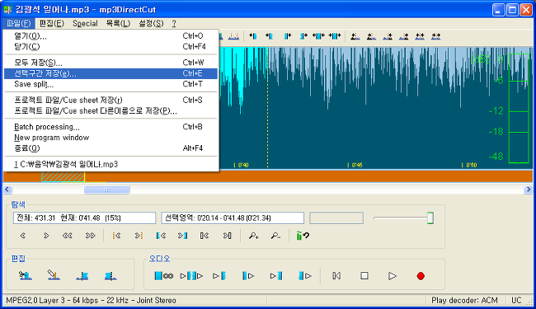Click the play-up-to-selection-end icon
The image size is (536, 309).
[276, 275]
